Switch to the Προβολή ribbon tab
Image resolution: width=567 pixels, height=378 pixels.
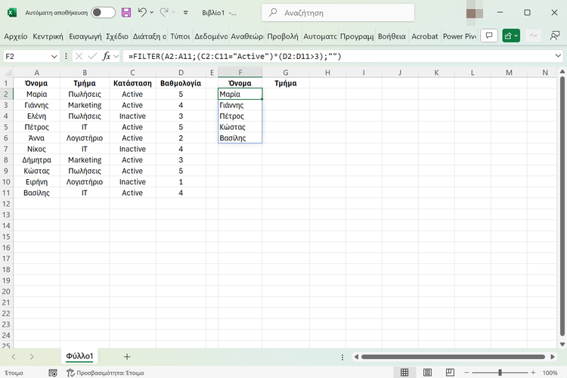tap(283, 36)
